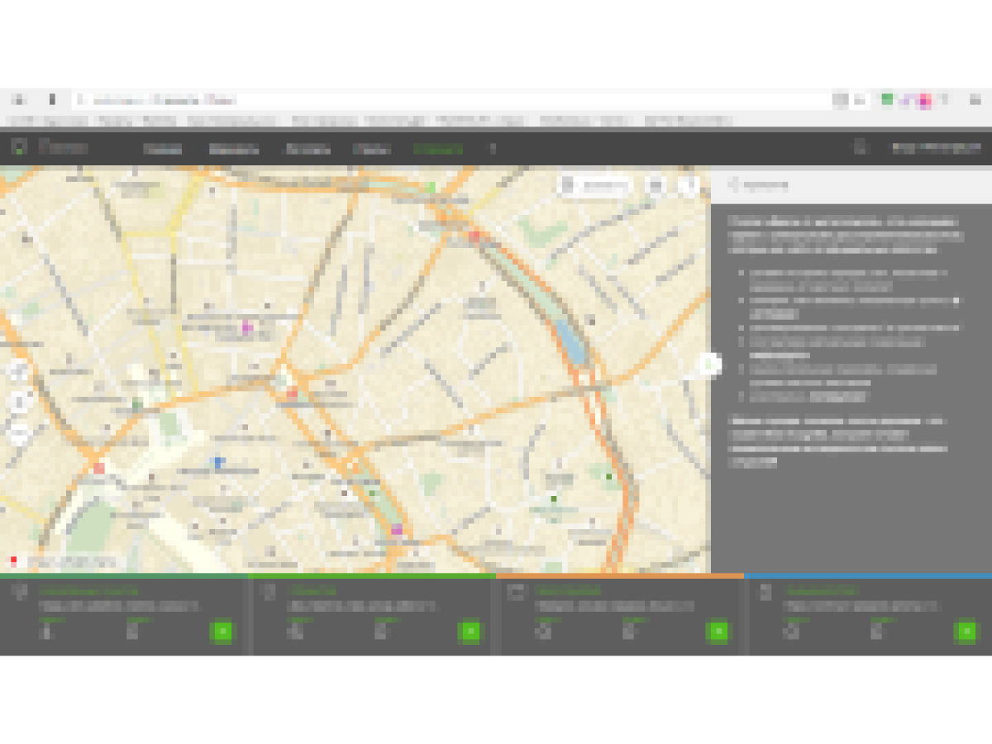Open the user account menu in the header
The height and width of the screenshot is (744, 992).
tap(936, 148)
